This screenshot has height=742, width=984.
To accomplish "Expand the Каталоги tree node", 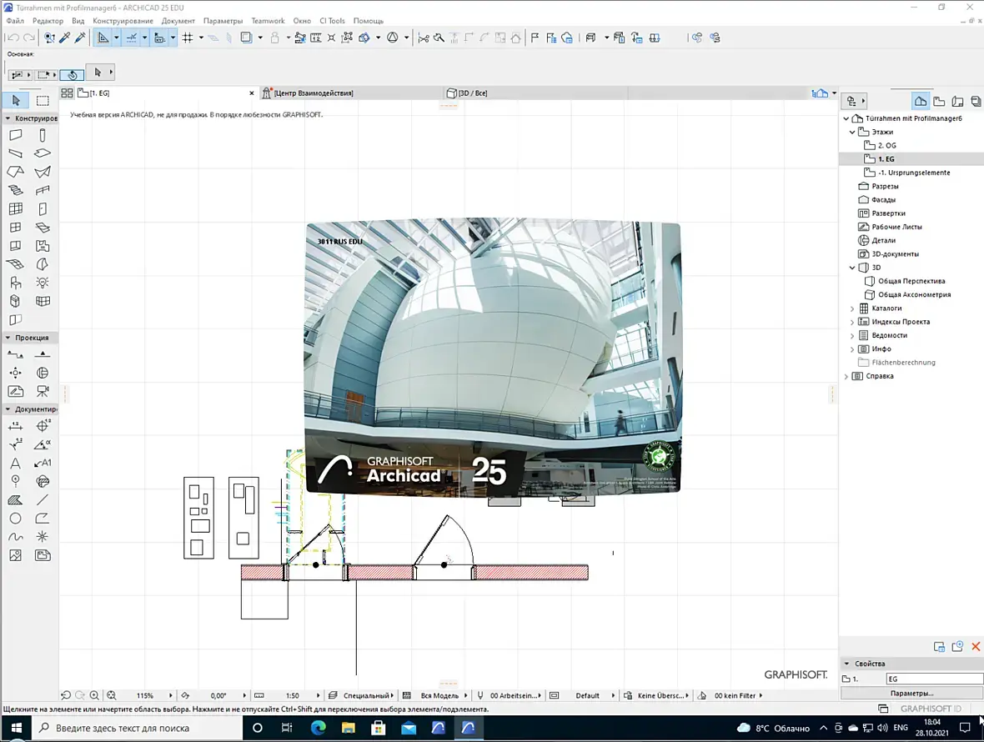I will (x=852, y=308).
